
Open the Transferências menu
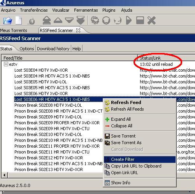pyautogui.click(x=34, y=10)
